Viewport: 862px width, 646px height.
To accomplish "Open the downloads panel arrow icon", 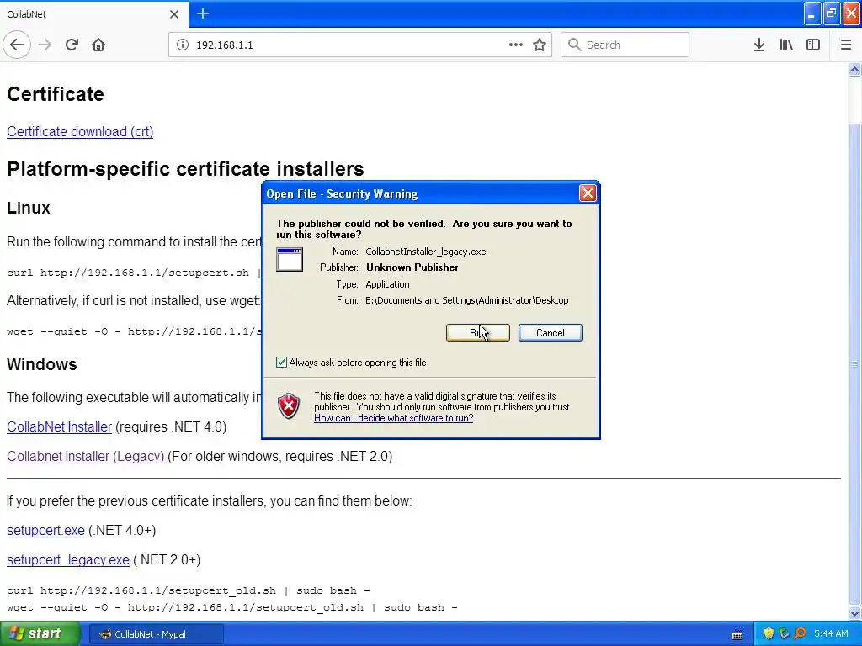I will click(x=759, y=45).
